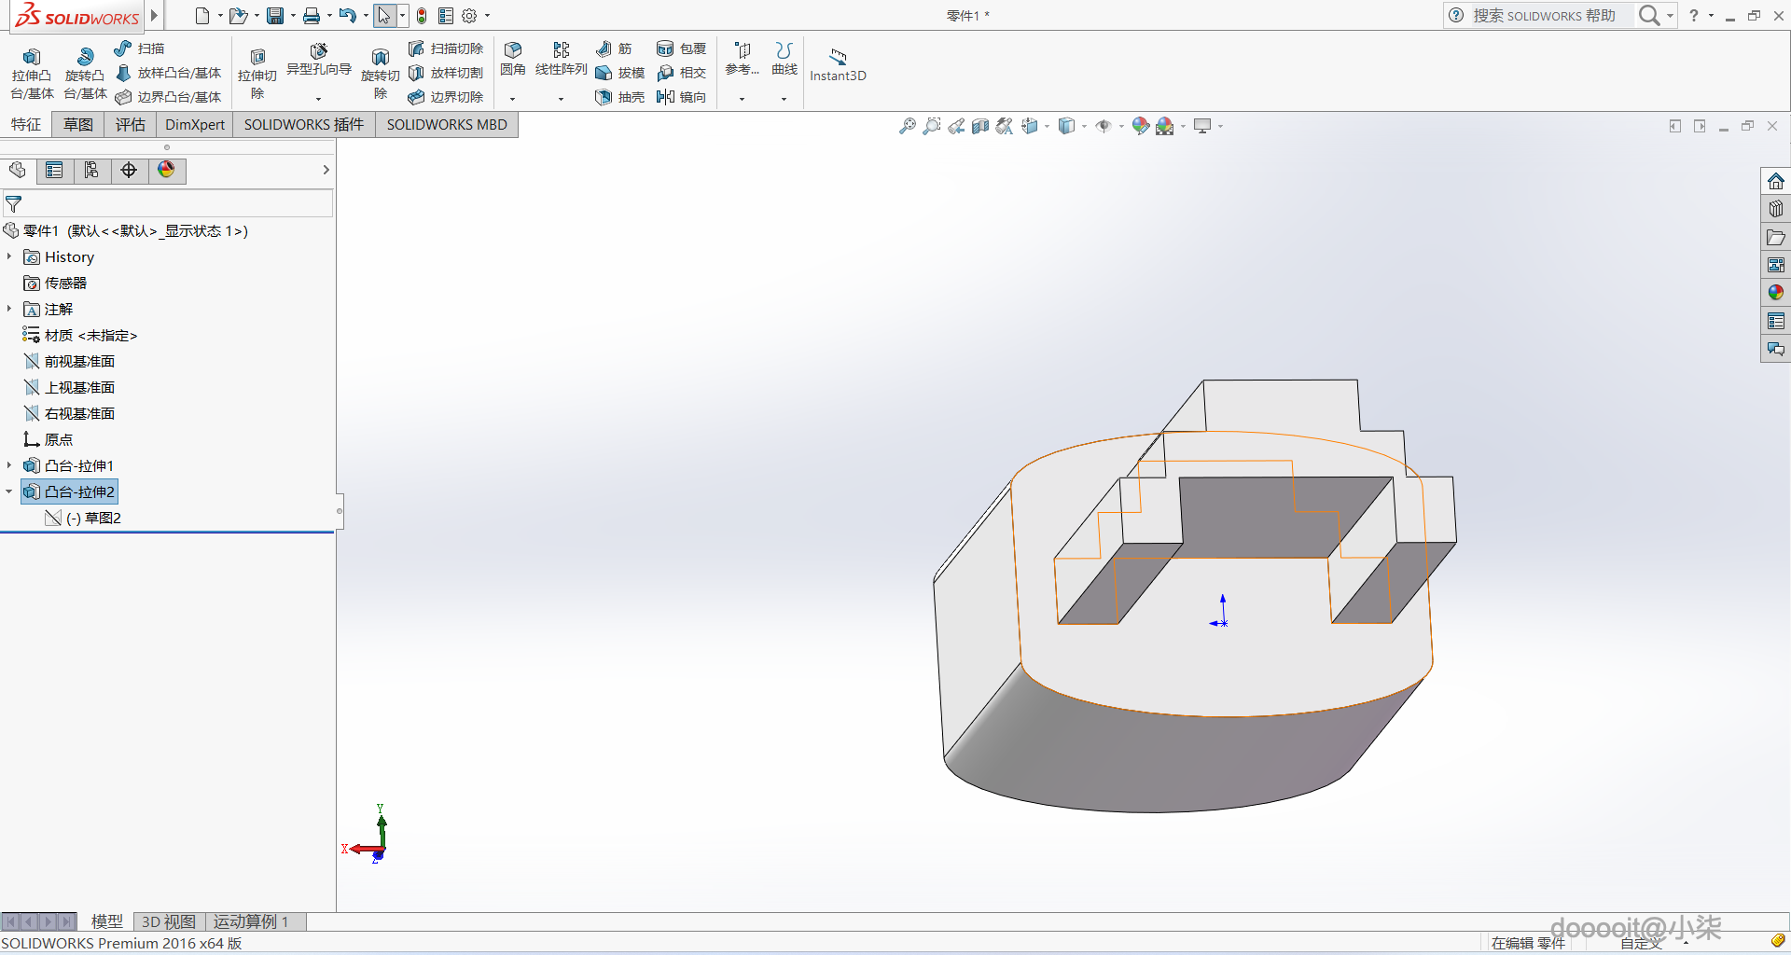The width and height of the screenshot is (1791, 955).
Task: Collapse the 凸台-拉伸2 feature node
Action: point(9,491)
